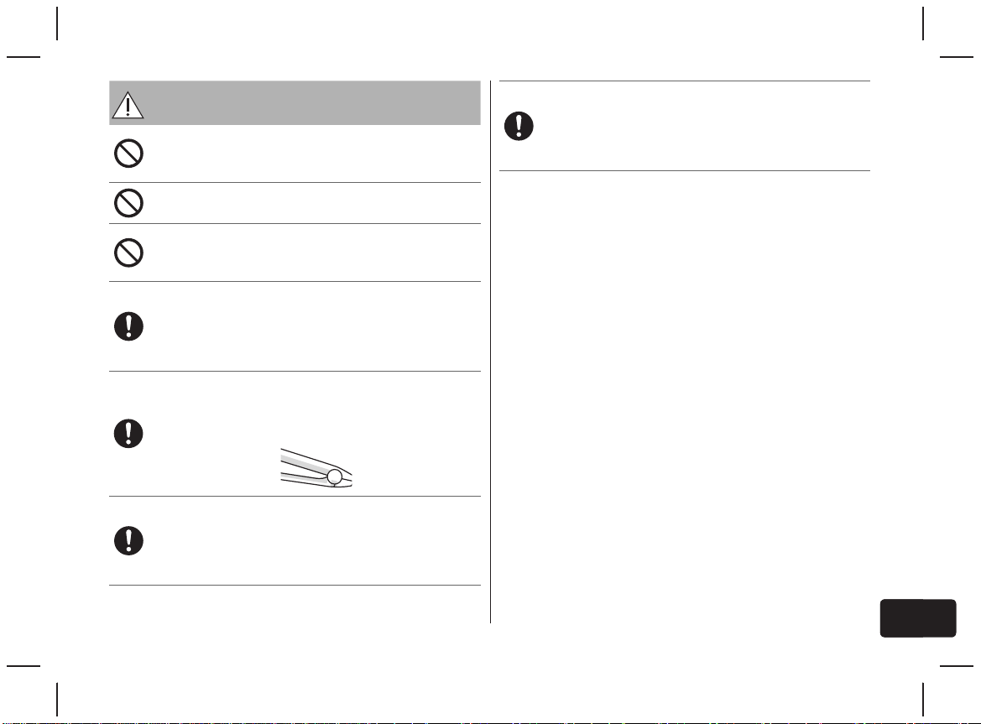Click the vertical divider between the columns
This screenshot has width=981, height=724.
[x=490, y=352]
